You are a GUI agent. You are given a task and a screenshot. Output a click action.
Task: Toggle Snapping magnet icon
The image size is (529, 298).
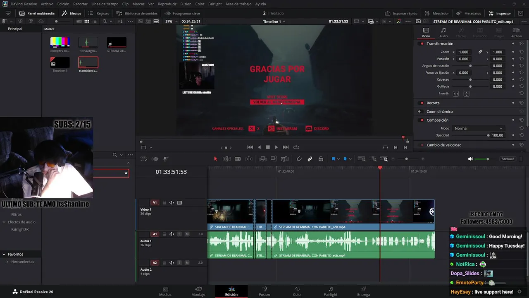(299, 159)
